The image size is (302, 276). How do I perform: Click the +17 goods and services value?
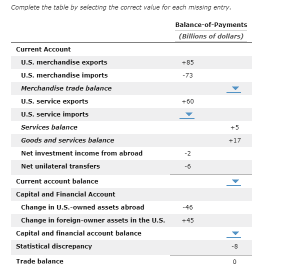coord(234,140)
